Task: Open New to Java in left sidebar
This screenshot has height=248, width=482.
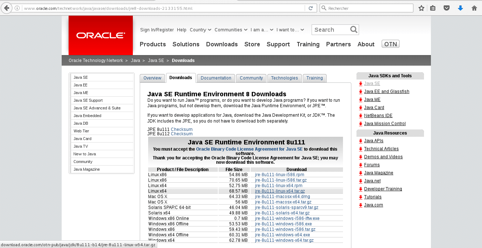Action: [102, 154]
